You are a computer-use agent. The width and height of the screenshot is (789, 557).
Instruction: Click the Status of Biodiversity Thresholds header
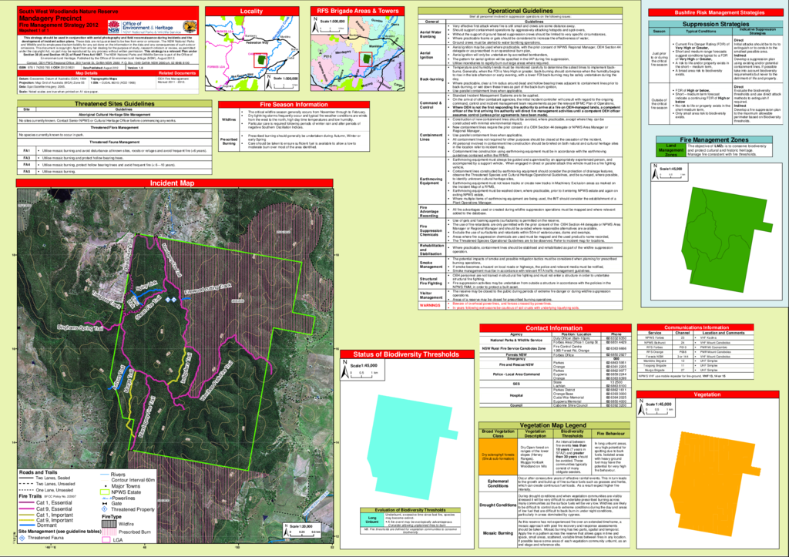point(405,354)
